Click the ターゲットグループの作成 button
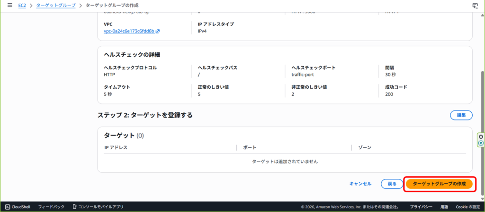This screenshot has height=212, width=485. (x=439, y=184)
